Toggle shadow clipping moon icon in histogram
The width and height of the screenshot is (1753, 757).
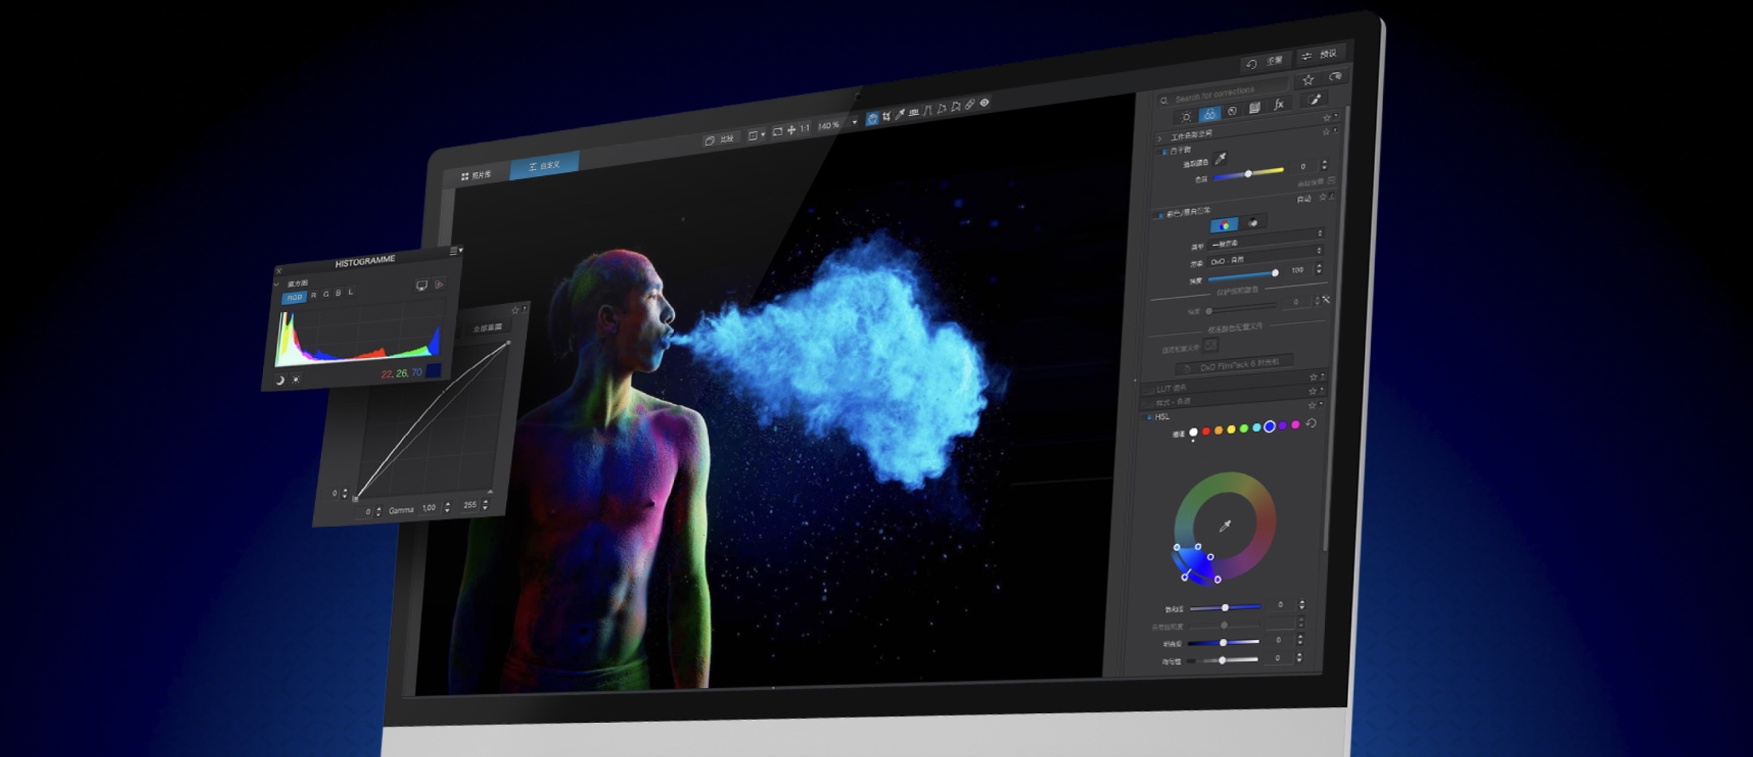[x=279, y=381]
